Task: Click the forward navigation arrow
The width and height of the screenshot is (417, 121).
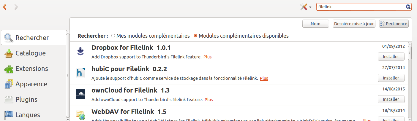Action: point(16,7)
